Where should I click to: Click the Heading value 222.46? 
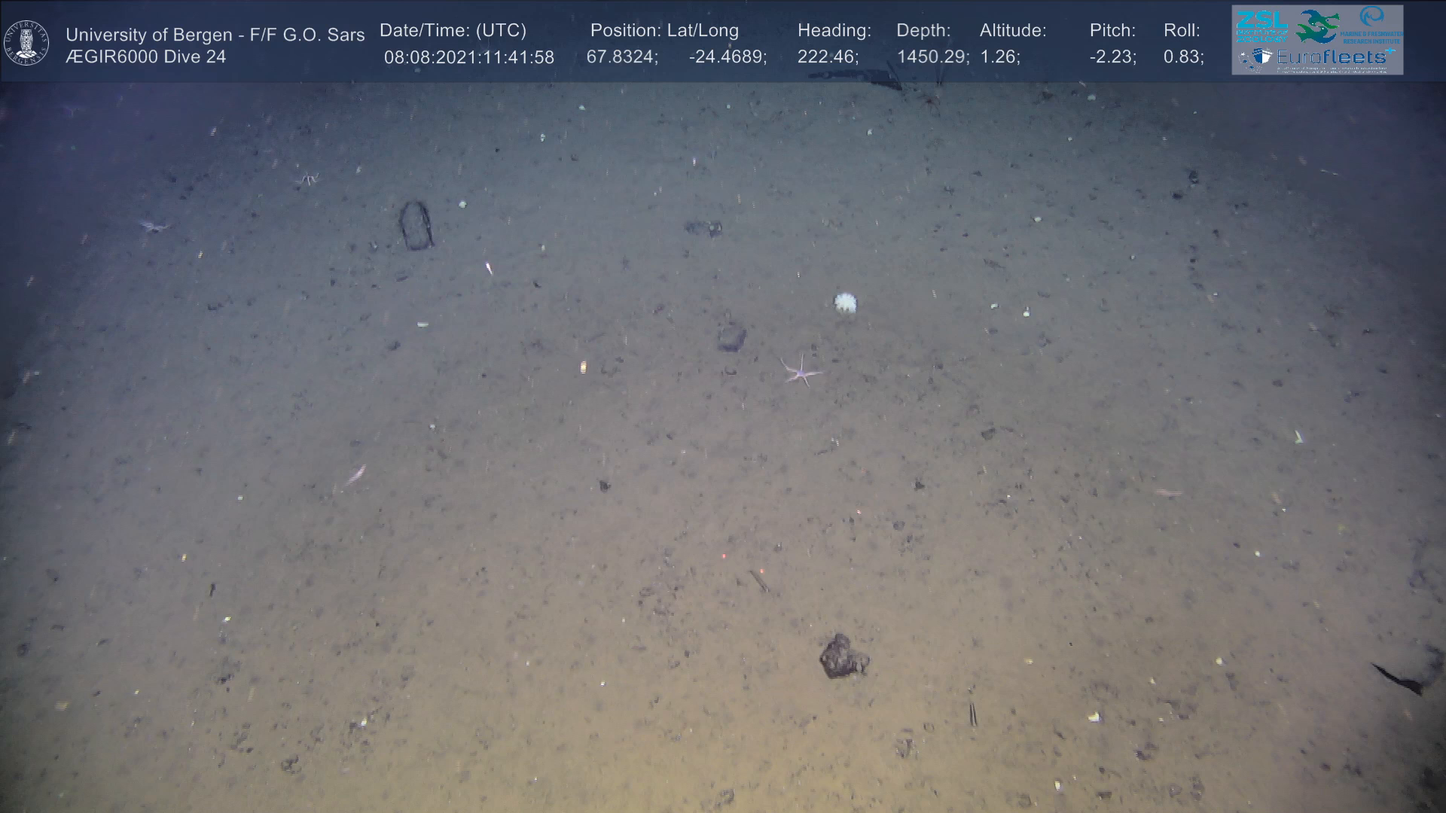click(x=827, y=57)
